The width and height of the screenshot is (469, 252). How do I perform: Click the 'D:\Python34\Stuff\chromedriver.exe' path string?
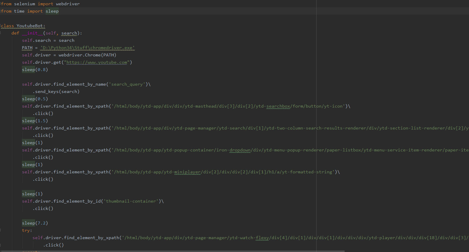[x=87, y=48]
